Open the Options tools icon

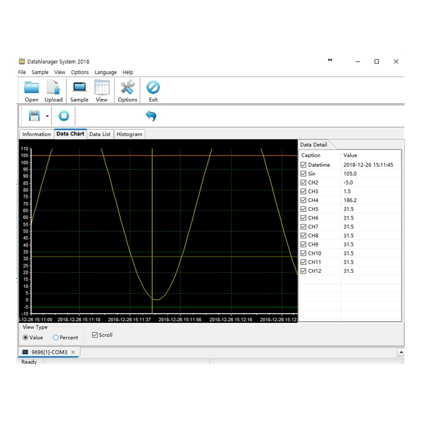[127, 87]
